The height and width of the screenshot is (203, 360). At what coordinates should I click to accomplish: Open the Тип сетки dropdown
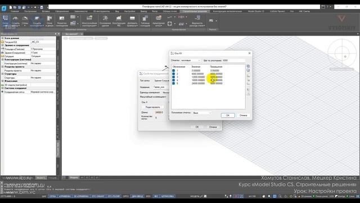161,81
